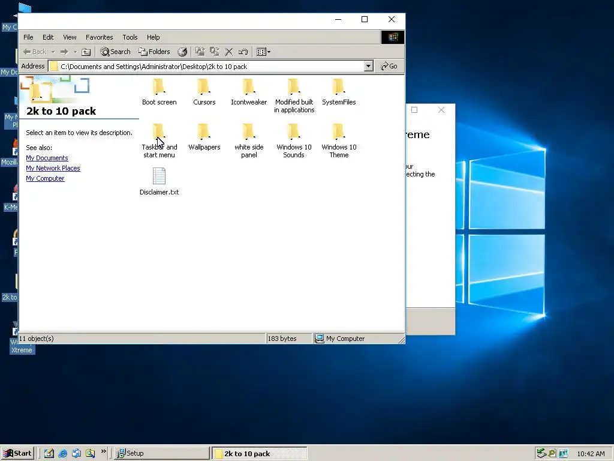614x461 pixels.
Task: Click the Delete toolbar icon
Action: (229, 52)
